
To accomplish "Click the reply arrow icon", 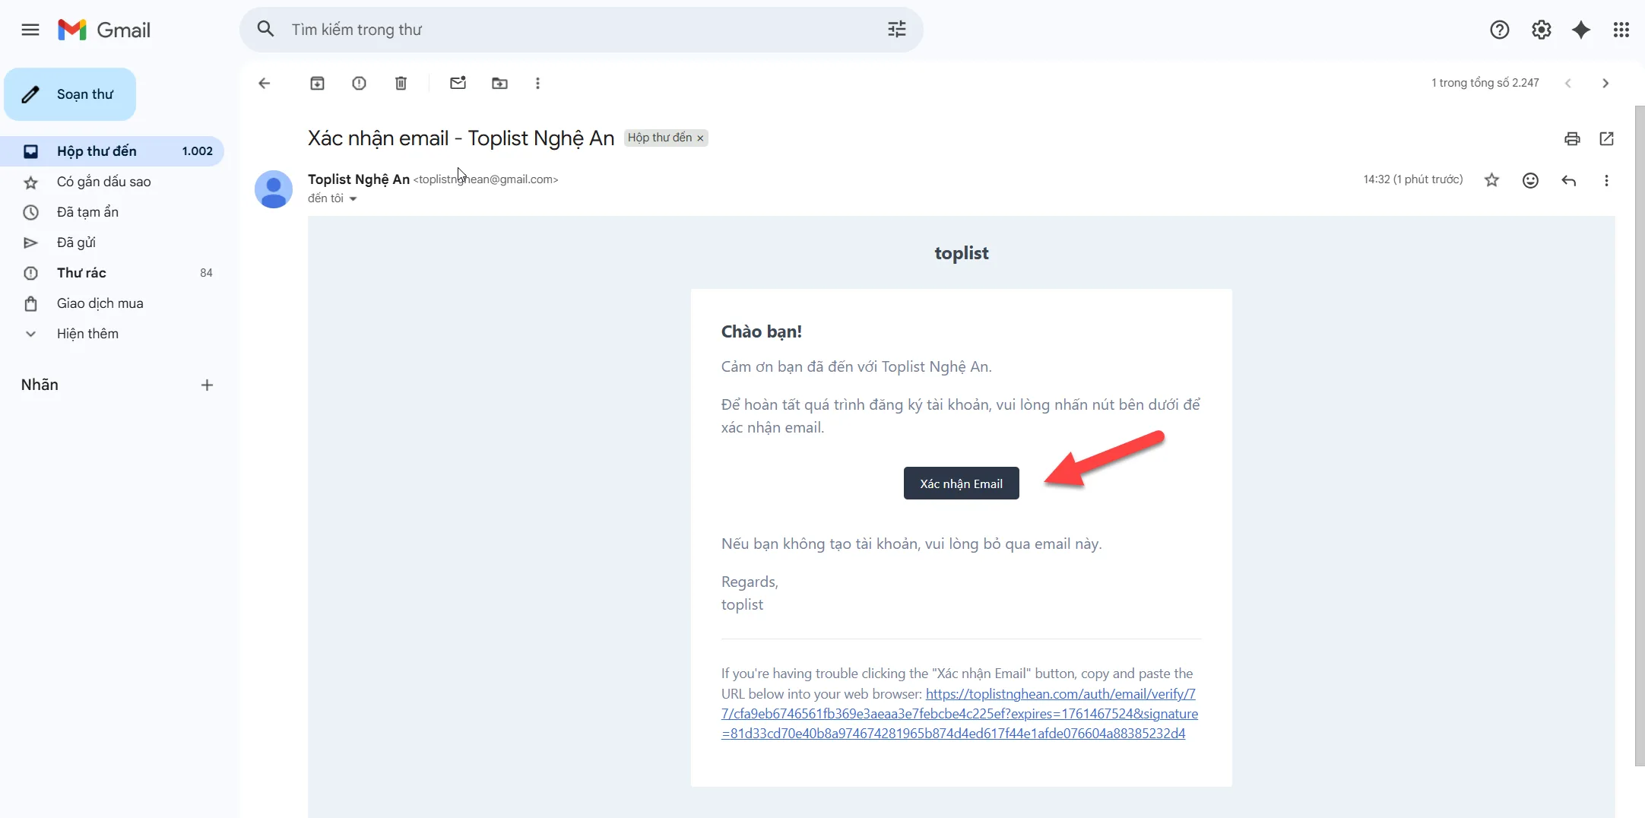I will pyautogui.click(x=1568, y=180).
